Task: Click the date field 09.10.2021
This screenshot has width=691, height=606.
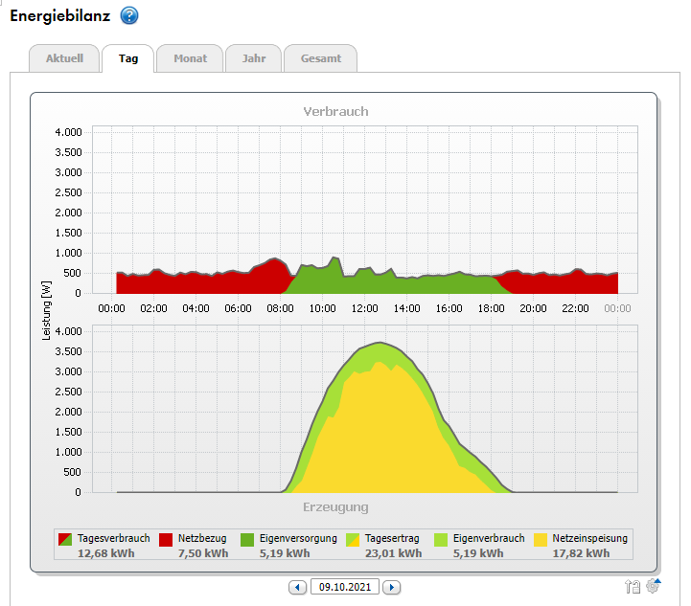Action: pos(345,587)
